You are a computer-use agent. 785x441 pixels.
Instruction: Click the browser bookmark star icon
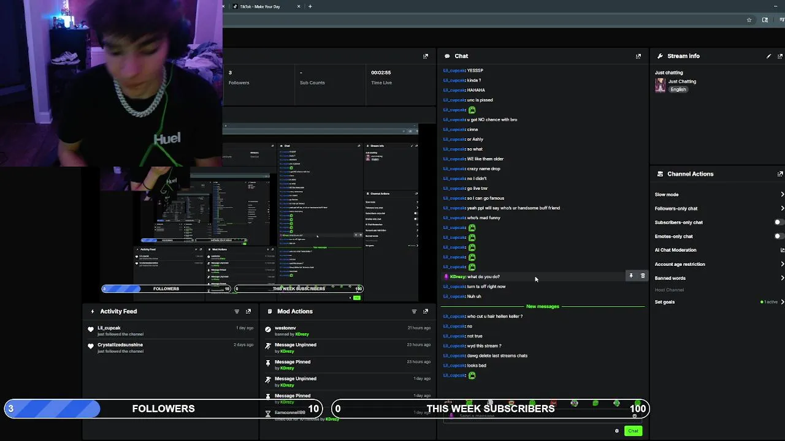point(749,20)
